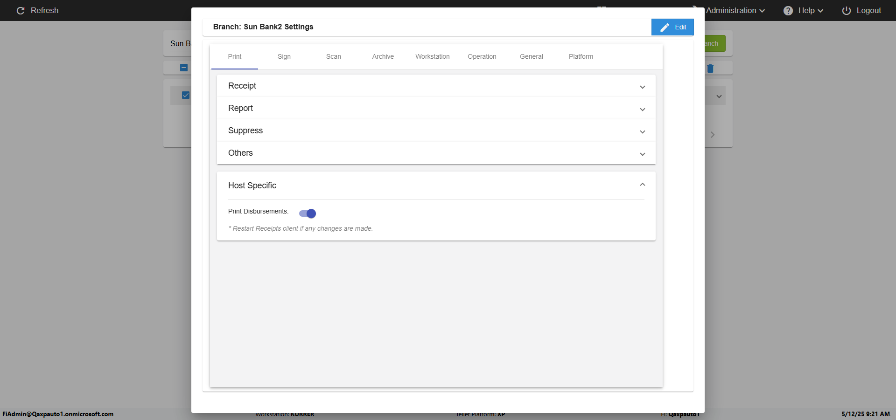Uncheck the blue checked row checkbox
896x420 pixels.
click(186, 95)
